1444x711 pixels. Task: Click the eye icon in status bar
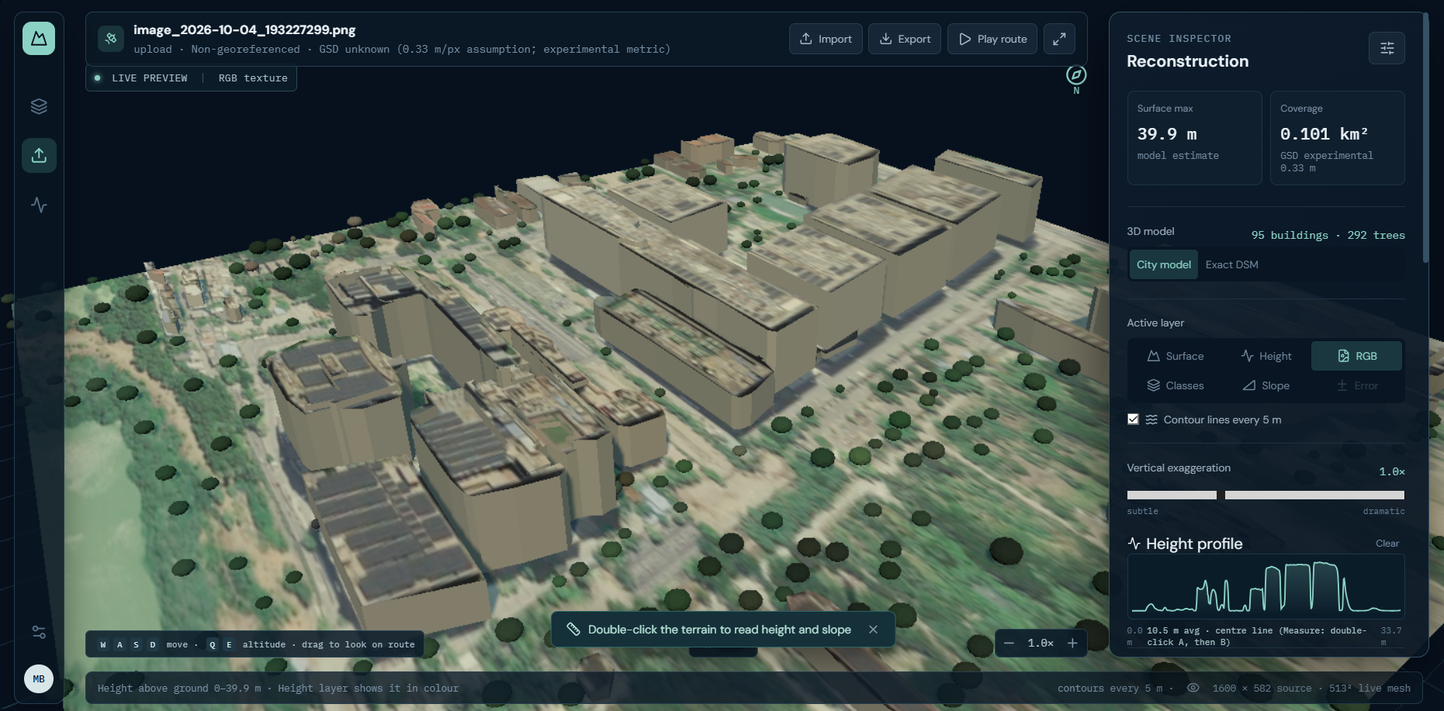coord(1193,688)
